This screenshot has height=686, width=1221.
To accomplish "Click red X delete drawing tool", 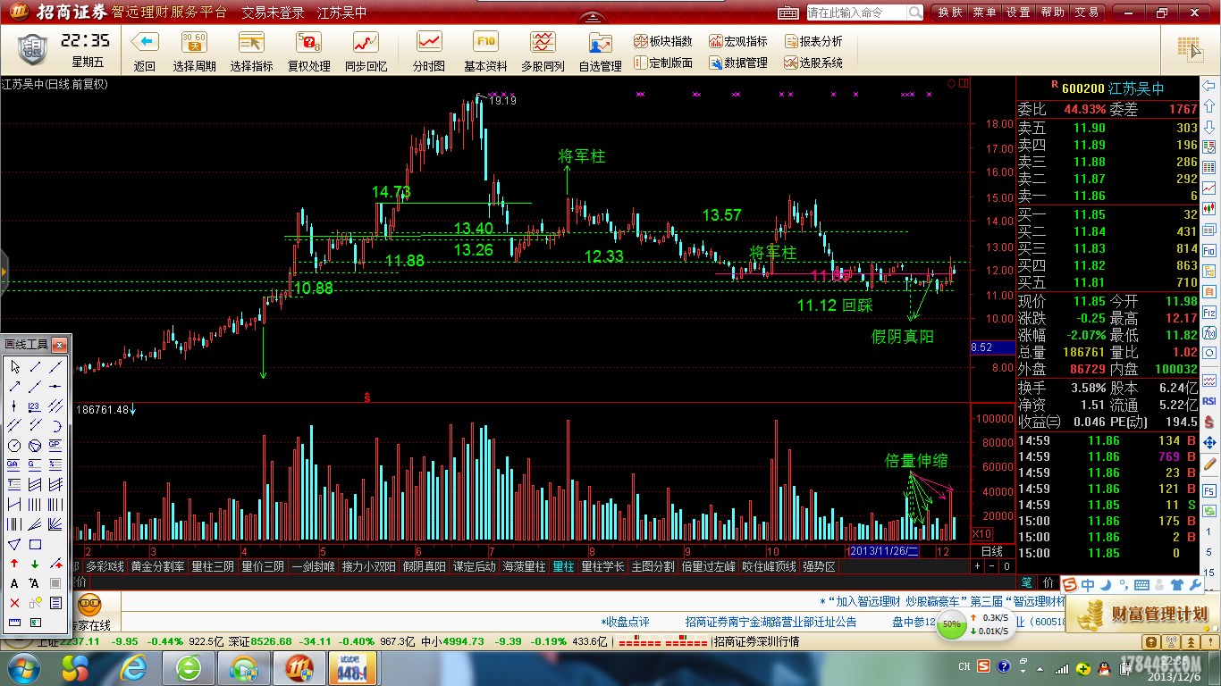I will 14,602.
